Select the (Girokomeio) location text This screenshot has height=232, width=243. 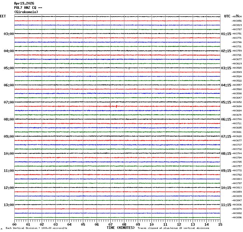(x=26, y=12)
